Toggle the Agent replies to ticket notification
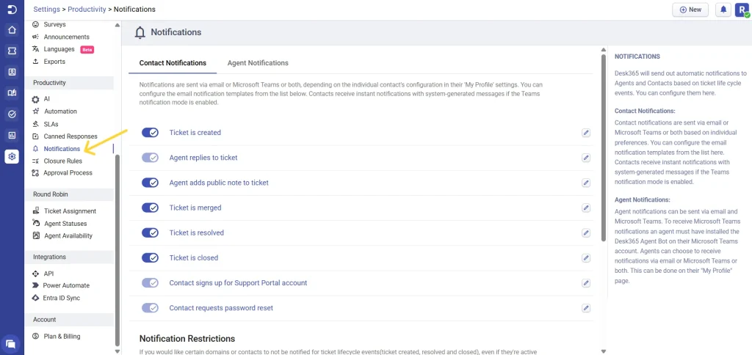Image resolution: width=752 pixels, height=355 pixels. 150,158
